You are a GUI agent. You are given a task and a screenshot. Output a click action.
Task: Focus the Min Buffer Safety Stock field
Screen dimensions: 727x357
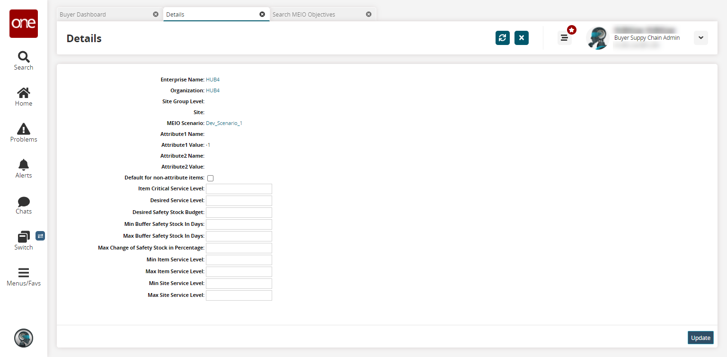coord(239,224)
